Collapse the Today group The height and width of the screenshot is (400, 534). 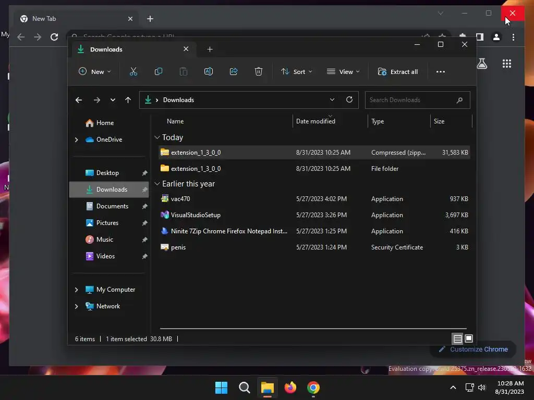click(x=157, y=137)
